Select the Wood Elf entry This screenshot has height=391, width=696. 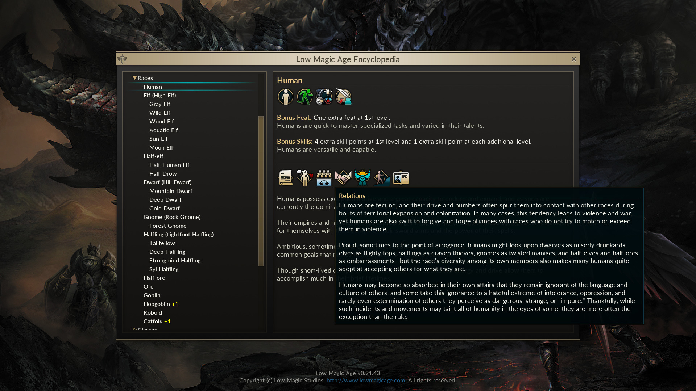[161, 121]
